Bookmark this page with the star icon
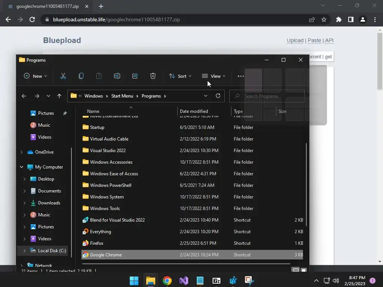This screenshot has width=383, height=287. [324, 19]
